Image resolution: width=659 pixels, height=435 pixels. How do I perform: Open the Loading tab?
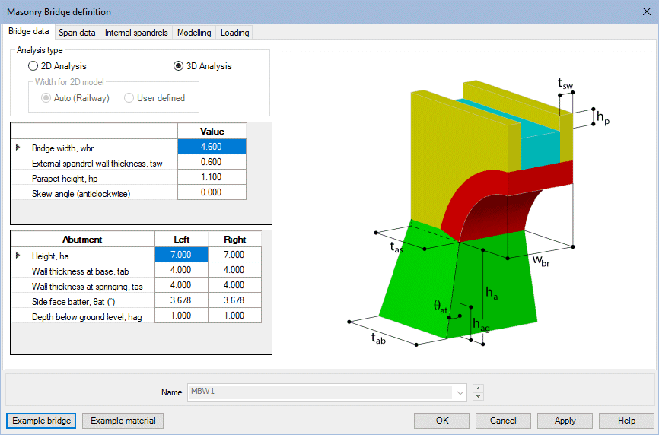tap(234, 33)
